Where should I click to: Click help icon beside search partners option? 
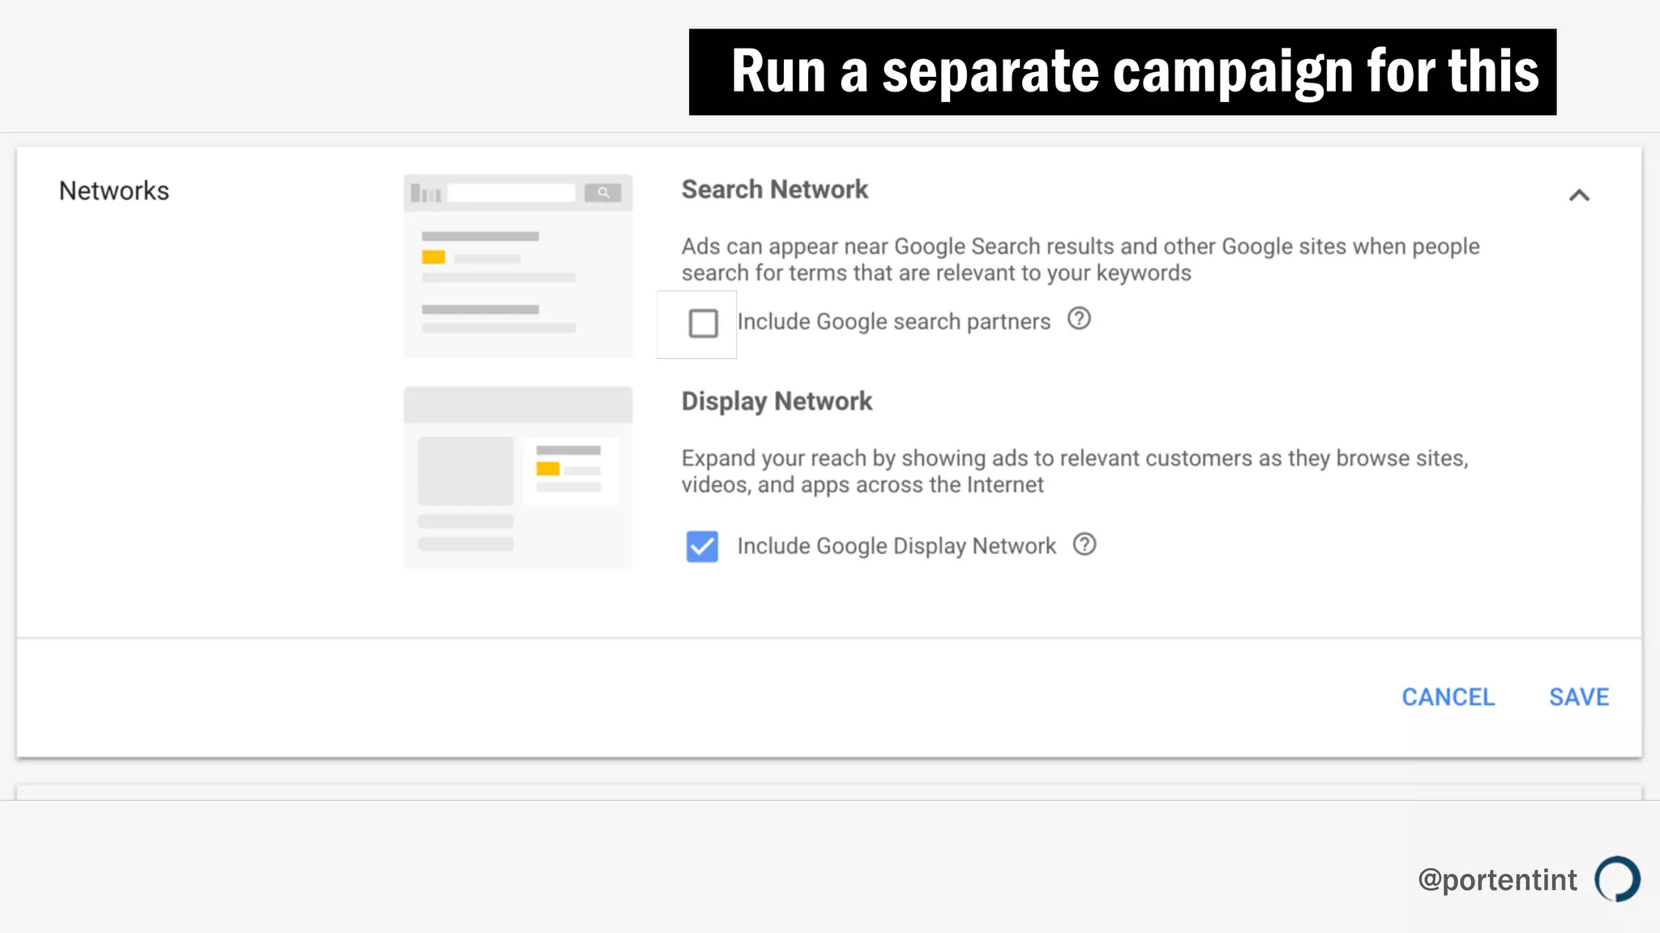click(1079, 319)
